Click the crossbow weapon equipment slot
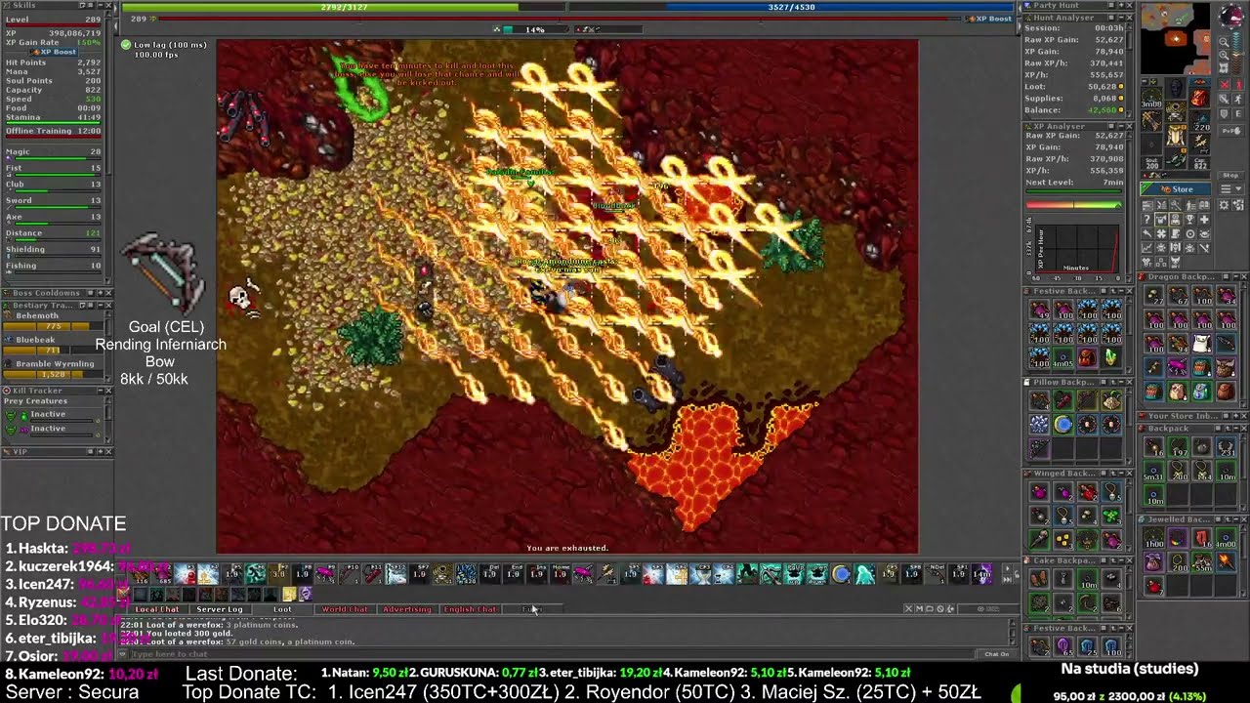Viewport: 1250px width, 703px height. tap(1151, 121)
